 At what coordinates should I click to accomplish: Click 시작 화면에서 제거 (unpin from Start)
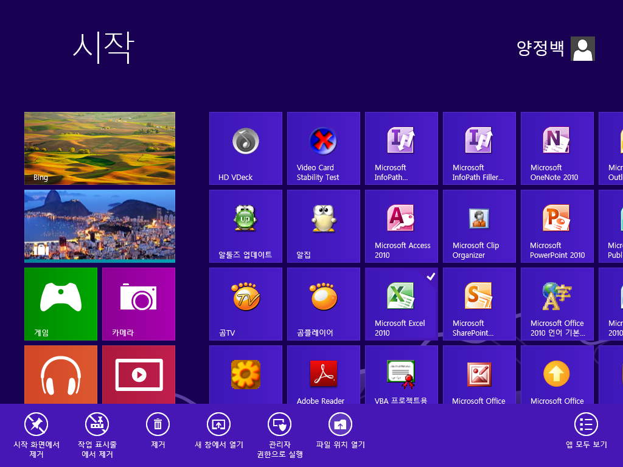36,435
